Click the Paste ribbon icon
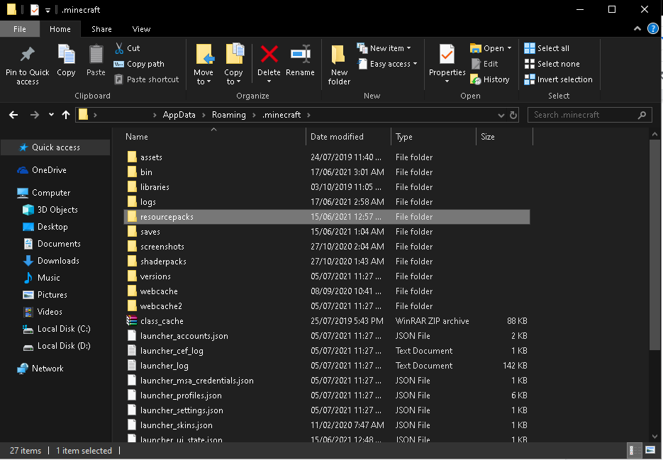 point(96,55)
